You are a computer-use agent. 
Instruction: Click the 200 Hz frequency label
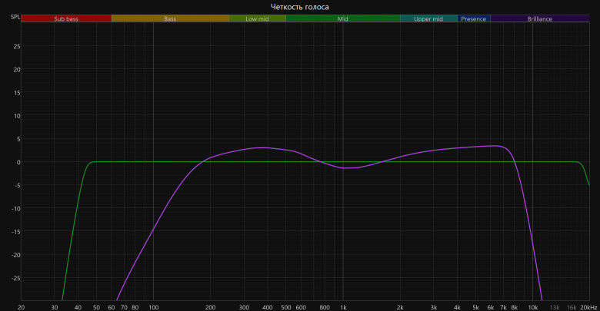coord(210,307)
